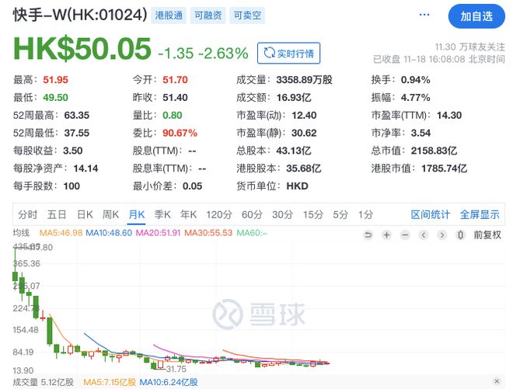This screenshot has height=389, width=513.
Task: Click the MA10:48.60 moving average label
Action: [x=109, y=233]
